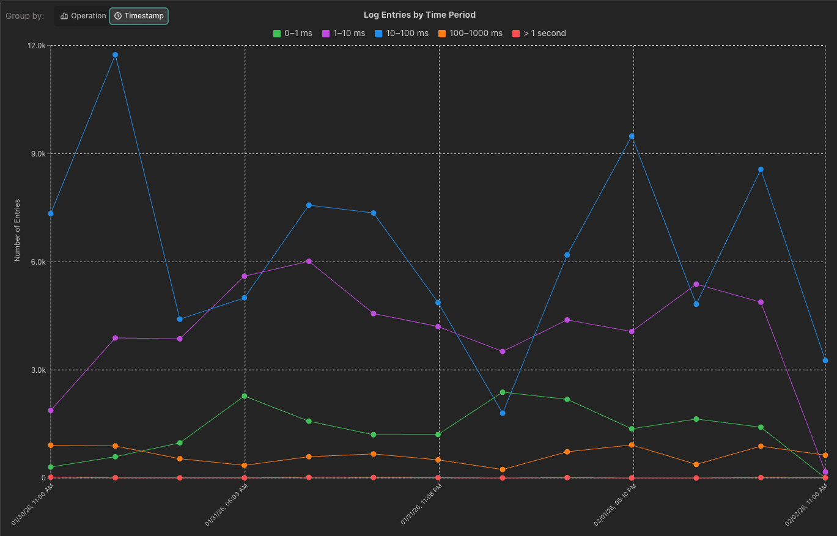The width and height of the screenshot is (837, 536).
Task: Click the purple peak data point at 6.0k
Action: pyautogui.click(x=309, y=262)
